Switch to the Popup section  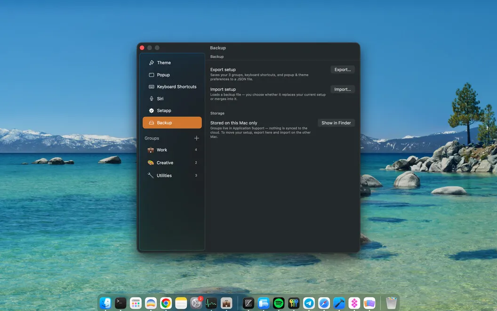pyautogui.click(x=172, y=75)
